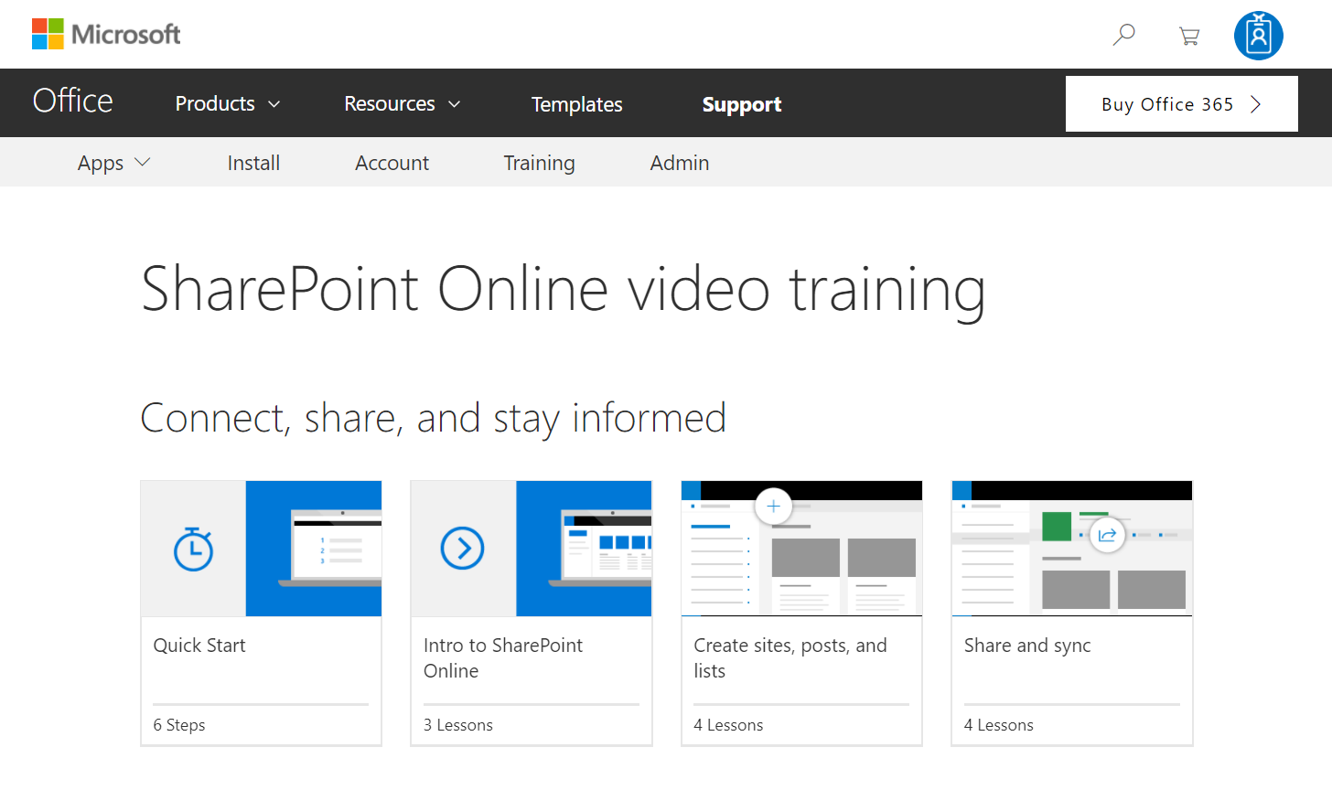Image resolution: width=1332 pixels, height=790 pixels.
Task: Go to the Install tab
Action: pyautogui.click(x=253, y=163)
